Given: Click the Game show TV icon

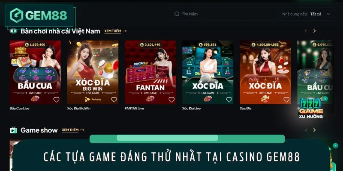Looking at the screenshot, I should [13, 130].
